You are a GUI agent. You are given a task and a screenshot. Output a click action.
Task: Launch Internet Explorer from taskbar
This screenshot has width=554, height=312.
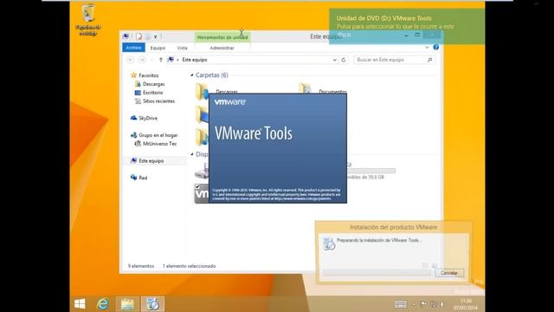(103, 304)
